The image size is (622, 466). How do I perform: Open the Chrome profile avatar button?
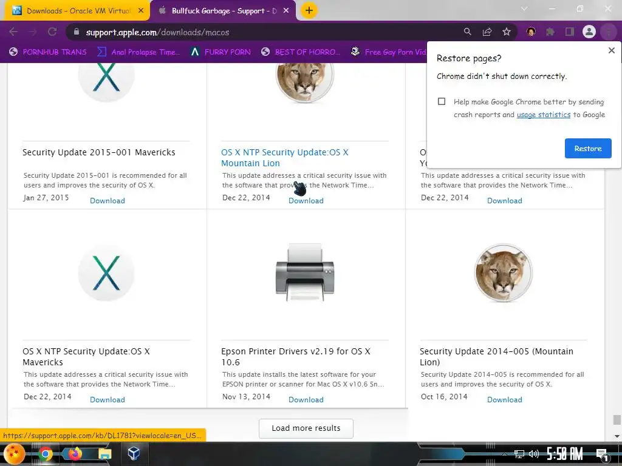[589, 32]
